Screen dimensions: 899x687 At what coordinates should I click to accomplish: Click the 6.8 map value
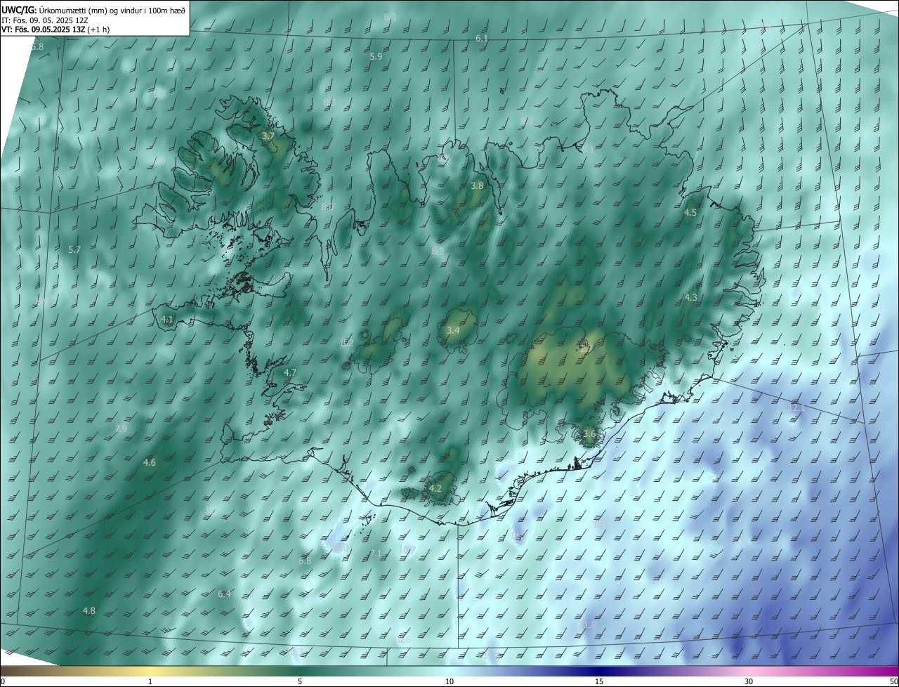[x=305, y=561]
